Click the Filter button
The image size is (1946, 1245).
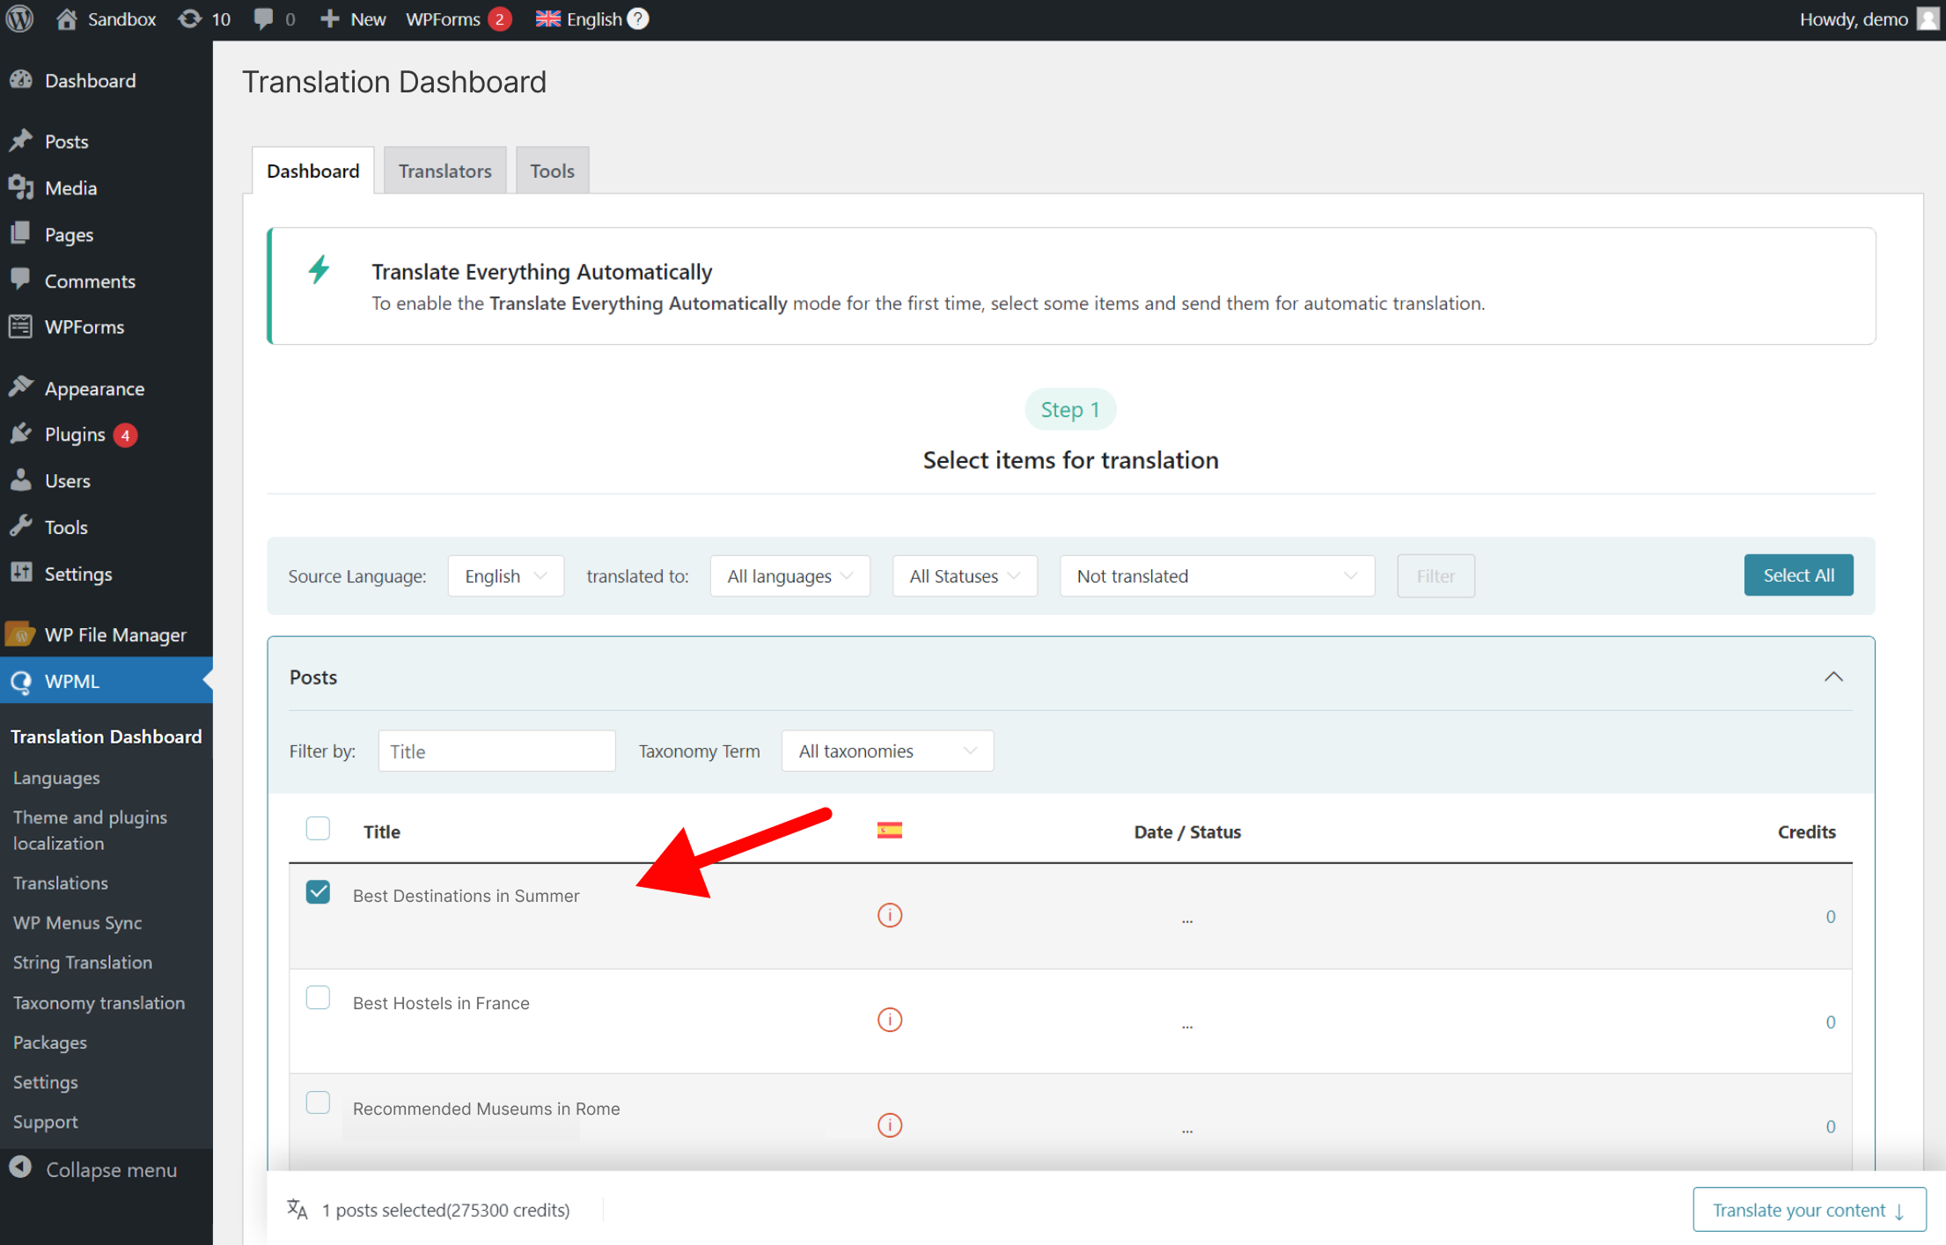[1436, 575]
